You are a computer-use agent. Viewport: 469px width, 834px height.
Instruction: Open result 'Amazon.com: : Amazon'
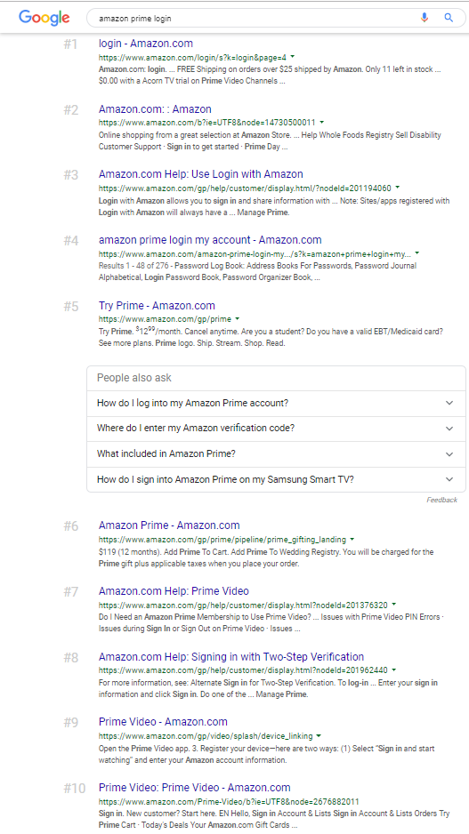point(155,109)
